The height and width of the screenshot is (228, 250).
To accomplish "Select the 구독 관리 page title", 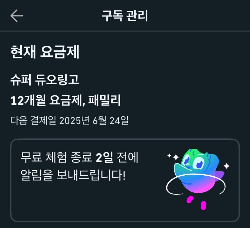I will (125, 15).
